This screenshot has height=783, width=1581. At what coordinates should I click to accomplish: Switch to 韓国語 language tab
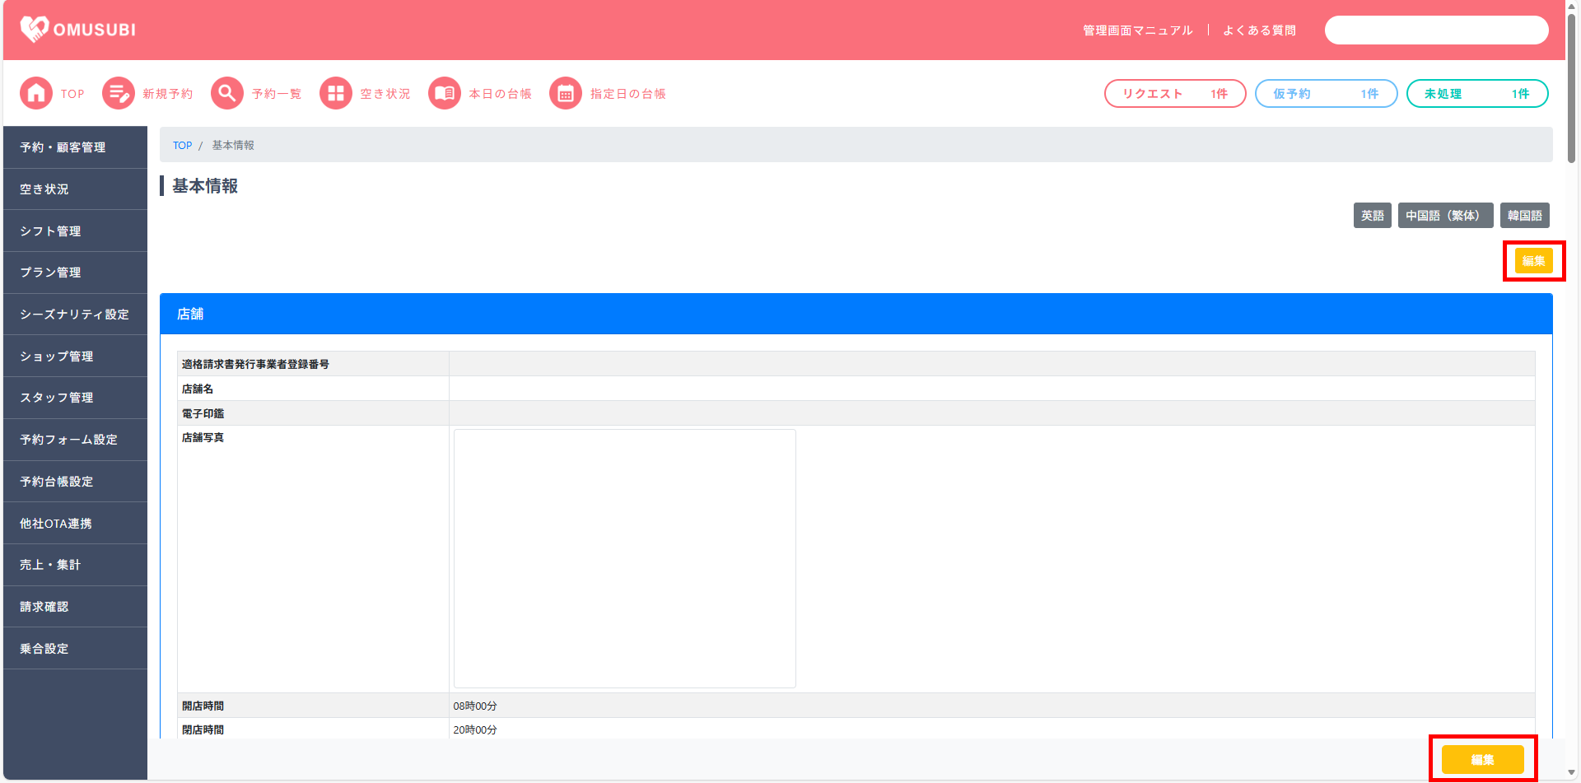point(1524,216)
